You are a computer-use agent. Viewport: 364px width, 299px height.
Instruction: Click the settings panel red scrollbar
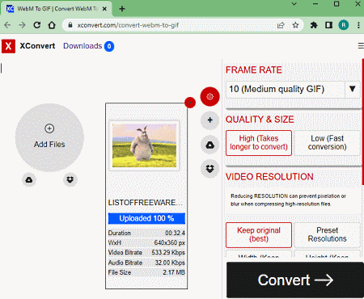[363, 123]
